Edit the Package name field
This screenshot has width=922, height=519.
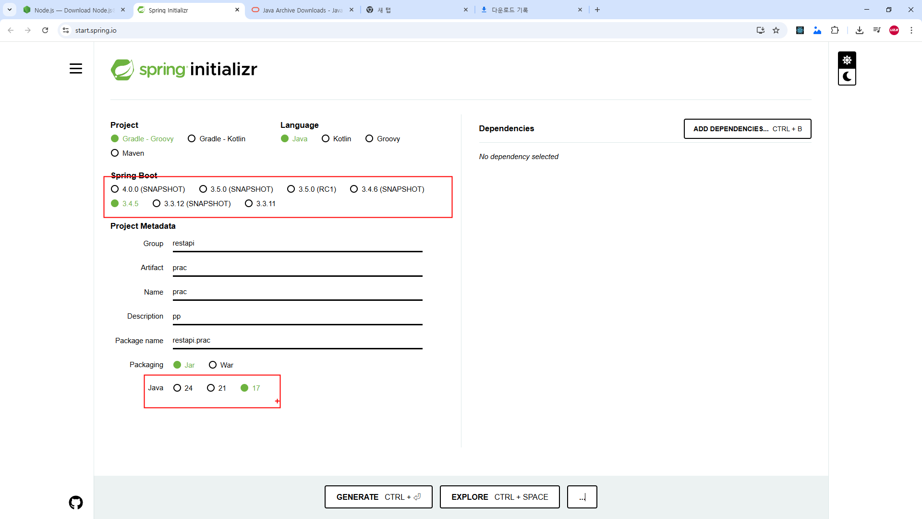pyautogui.click(x=297, y=341)
